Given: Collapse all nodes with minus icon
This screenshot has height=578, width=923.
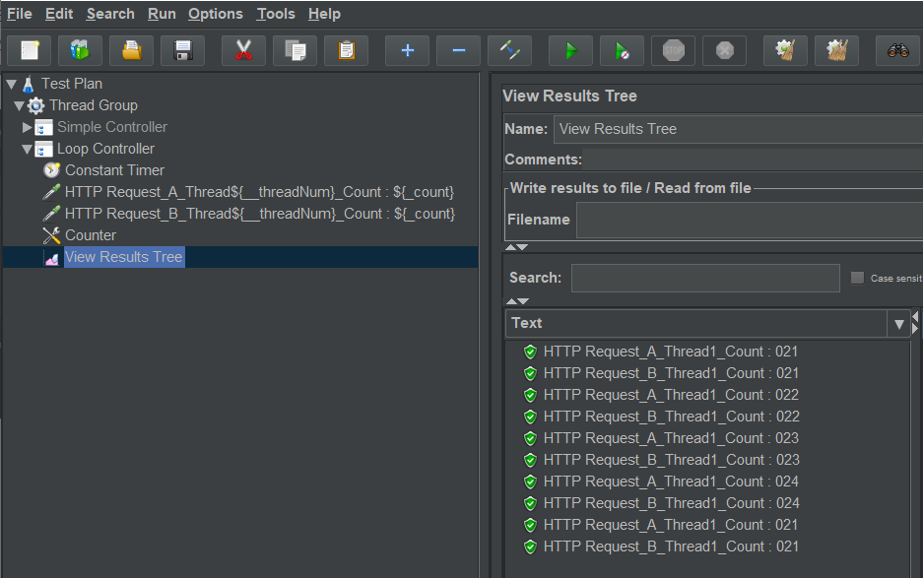Looking at the screenshot, I should [x=459, y=50].
